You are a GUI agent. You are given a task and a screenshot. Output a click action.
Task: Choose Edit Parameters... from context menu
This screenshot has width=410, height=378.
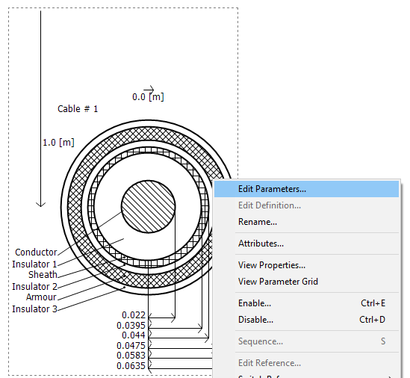click(306, 189)
